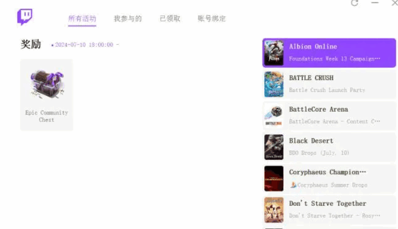This screenshot has width=398, height=229.
Task: Click the refresh icon in title bar
Action: (x=355, y=3)
